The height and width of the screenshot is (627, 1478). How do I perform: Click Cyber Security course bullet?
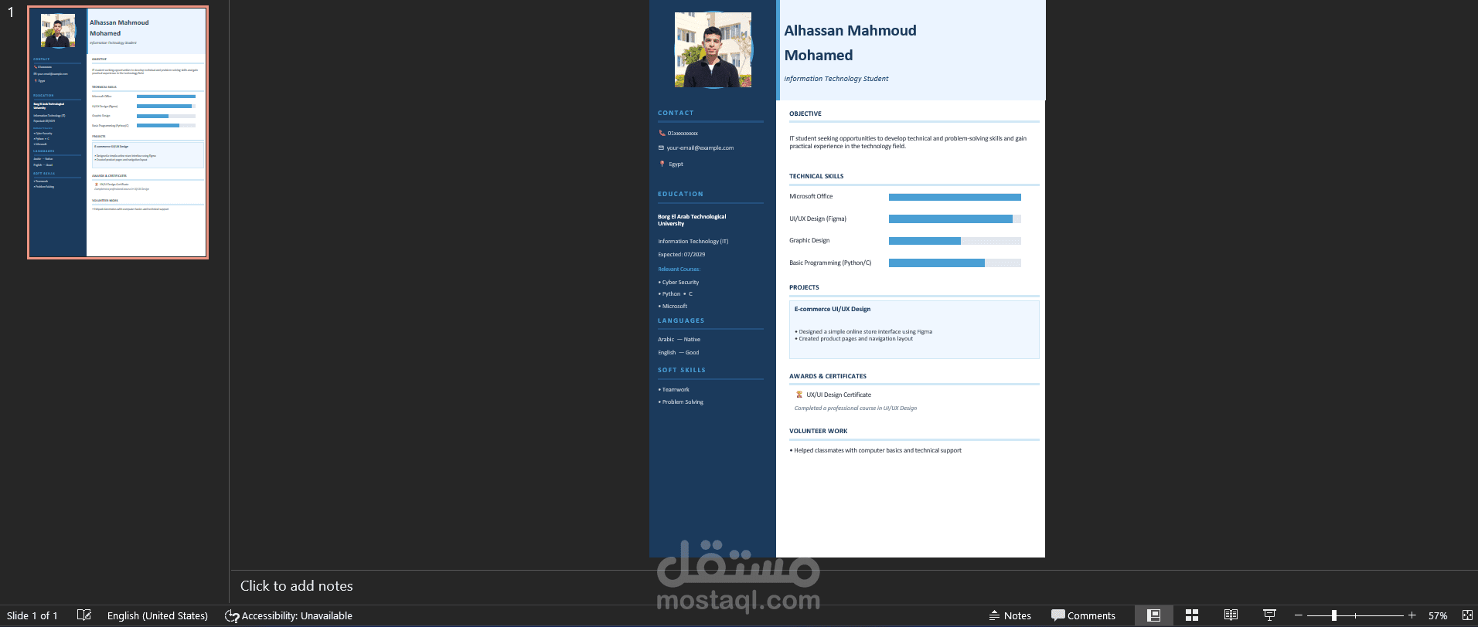679,282
